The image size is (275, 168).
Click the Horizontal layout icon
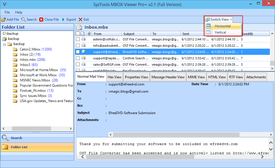click(208, 26)
